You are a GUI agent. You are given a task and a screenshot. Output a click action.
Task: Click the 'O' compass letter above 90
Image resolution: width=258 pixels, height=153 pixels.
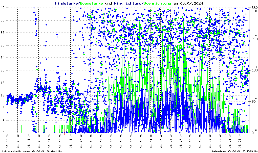coord(256,98)
